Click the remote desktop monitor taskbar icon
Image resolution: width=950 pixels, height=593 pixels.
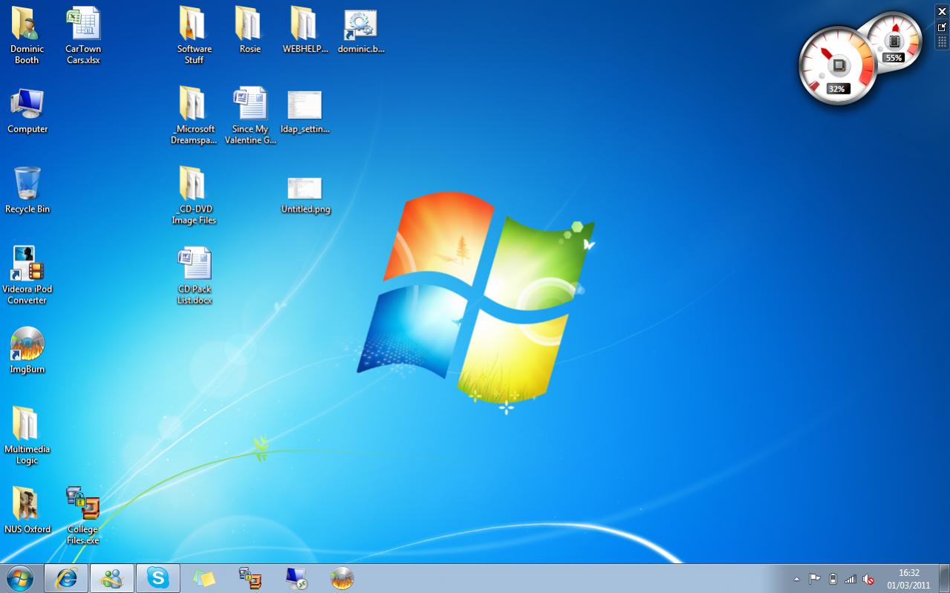296,578
